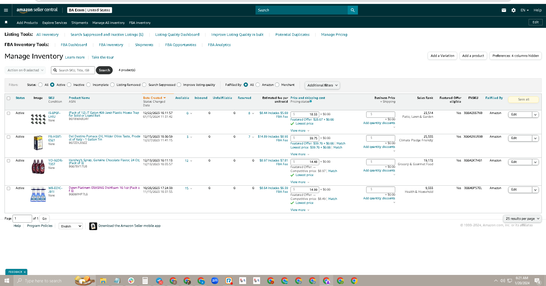Click the Take the tour link

coord(103,57)
